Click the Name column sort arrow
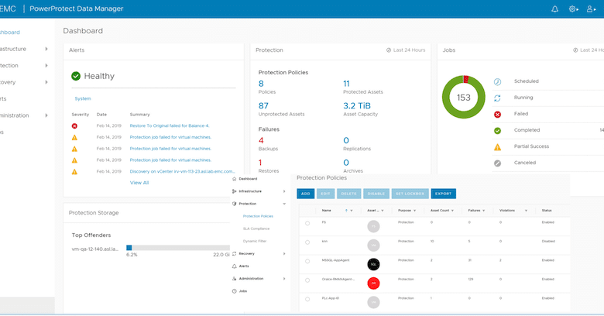The image size is (604, 316). (x=346, y=211)
